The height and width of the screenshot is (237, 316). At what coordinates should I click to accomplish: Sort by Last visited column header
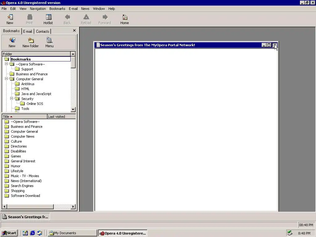(x=61, y=117)
